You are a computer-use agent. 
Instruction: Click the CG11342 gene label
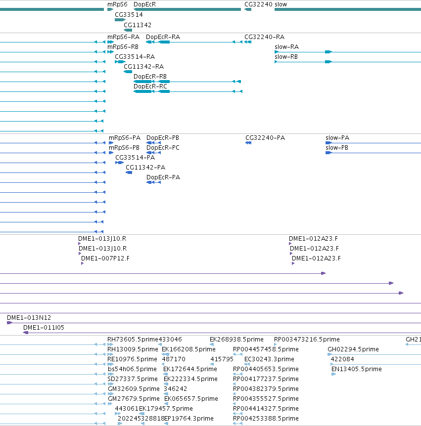138,25
